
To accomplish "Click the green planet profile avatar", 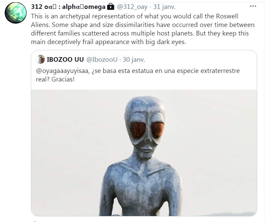I will pos(15,13).
